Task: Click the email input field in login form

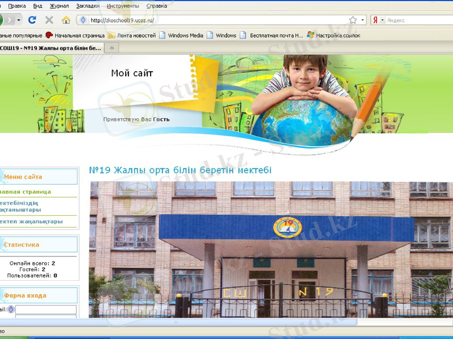Action: pos(45,310)
